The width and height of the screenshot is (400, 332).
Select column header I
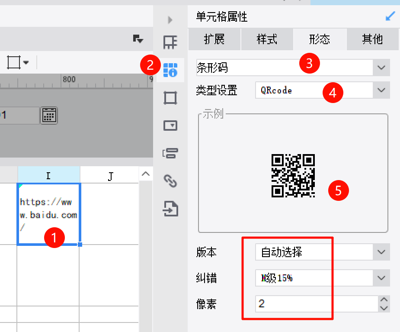tap(49, 175)
